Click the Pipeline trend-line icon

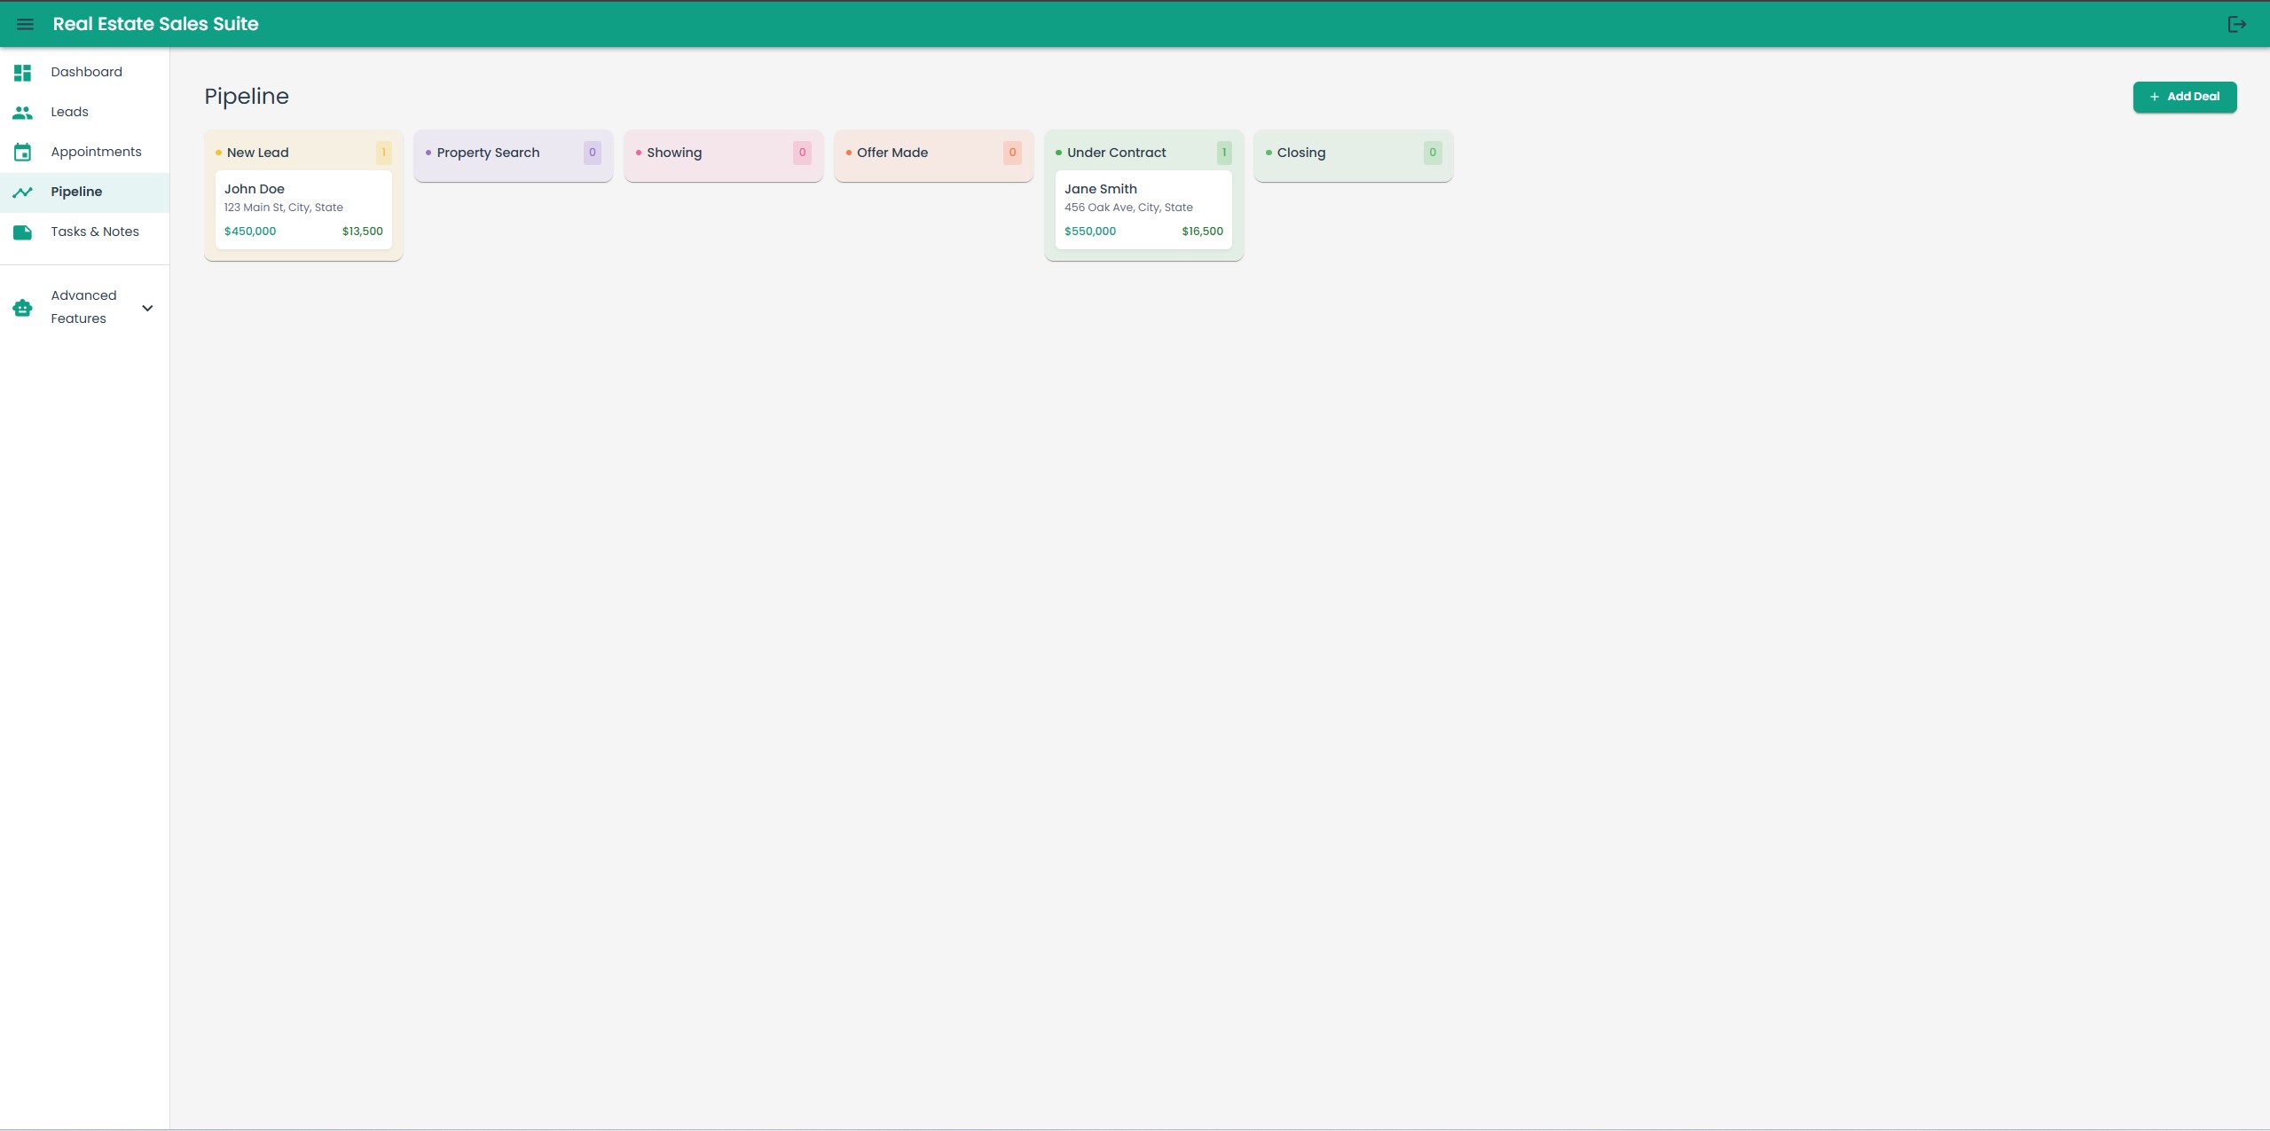click(22, 192)
